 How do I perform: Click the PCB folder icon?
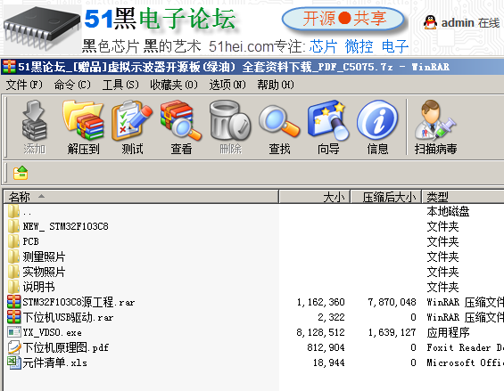13,241
